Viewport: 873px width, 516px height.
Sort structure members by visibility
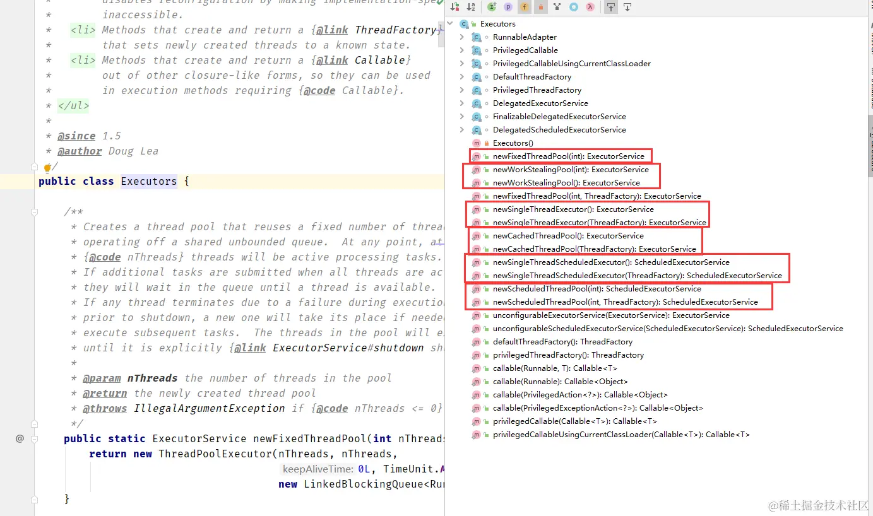tap(455, 8)
